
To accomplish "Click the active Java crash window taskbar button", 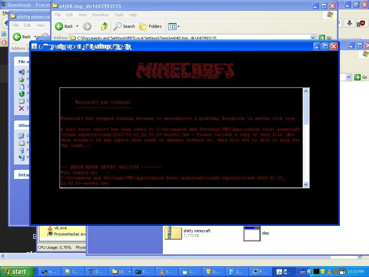I will point(284,272).
